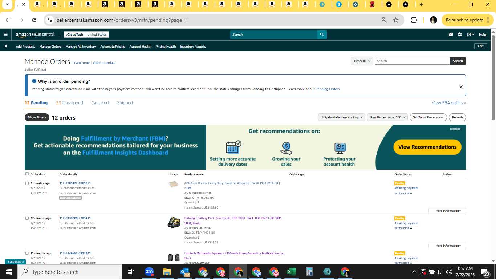Open View FBA orders link
This screenshot has width=496, height=279.
click(x=449, y=103)
